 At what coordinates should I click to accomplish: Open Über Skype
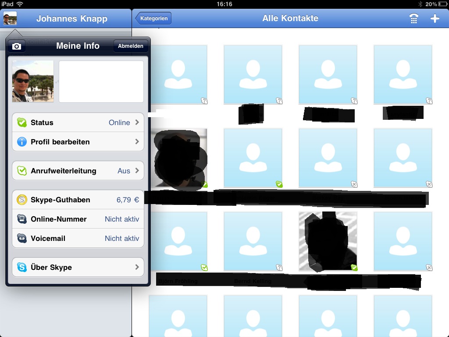(78, 267)
